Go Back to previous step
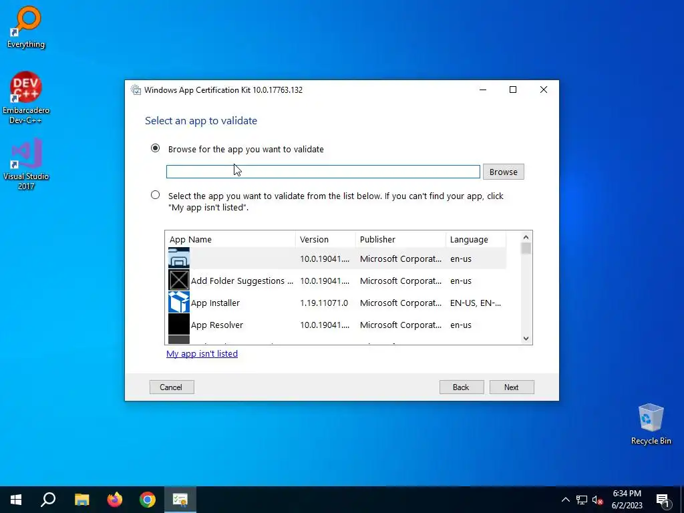684x513 pixels. point(462,387)
